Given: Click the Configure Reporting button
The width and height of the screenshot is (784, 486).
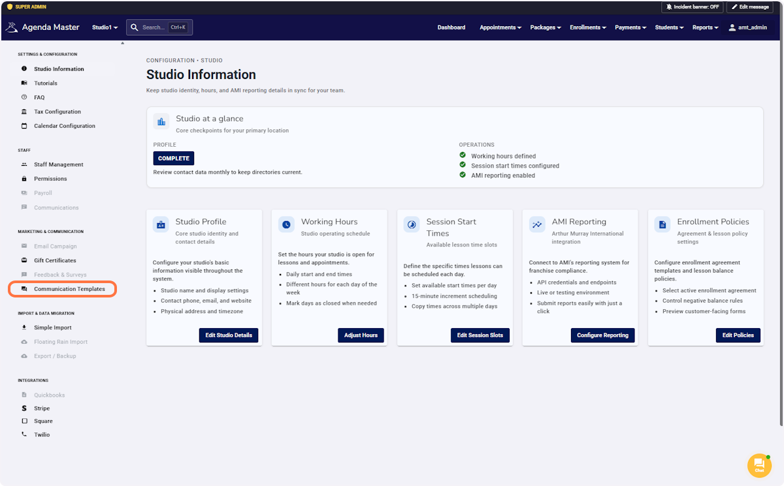Looking at the screenshot, I should tap(602, 335).
